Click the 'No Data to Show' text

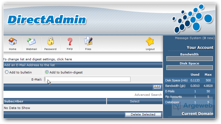coord(17,108)
